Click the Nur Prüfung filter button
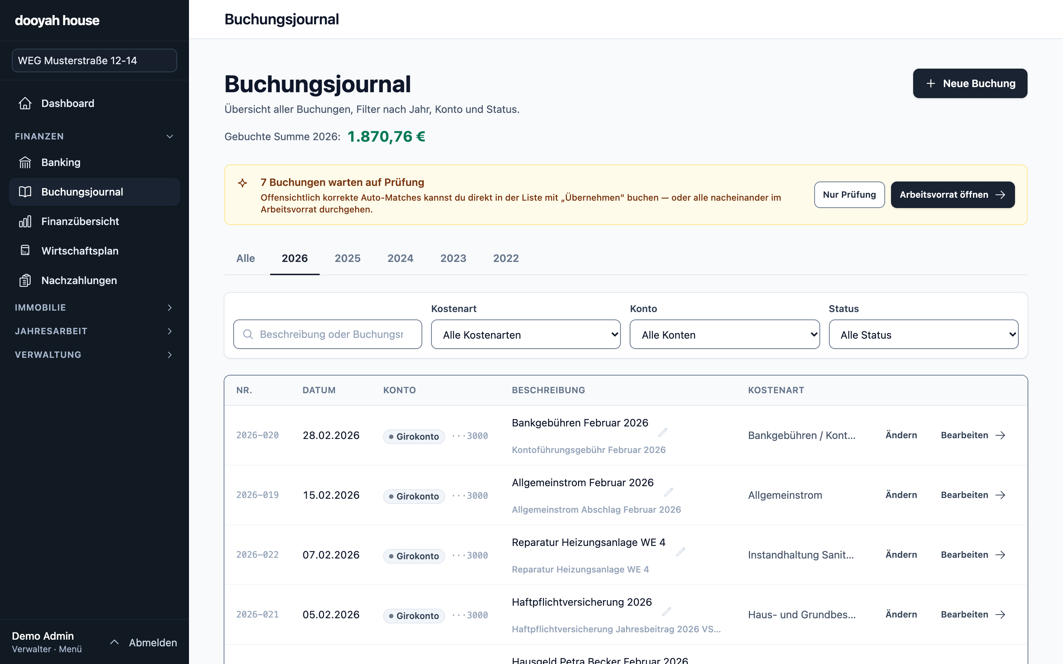 (x=849, y=194)
